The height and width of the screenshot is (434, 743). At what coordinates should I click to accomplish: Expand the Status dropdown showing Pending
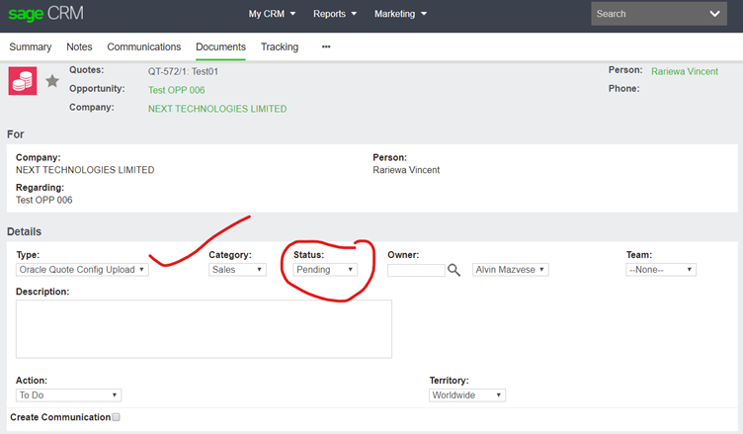click(x=325, y=269)
